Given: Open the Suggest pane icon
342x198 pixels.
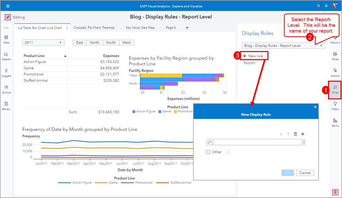Looking at the screenshot, I should pyautogui.click(x=6, y=72).
